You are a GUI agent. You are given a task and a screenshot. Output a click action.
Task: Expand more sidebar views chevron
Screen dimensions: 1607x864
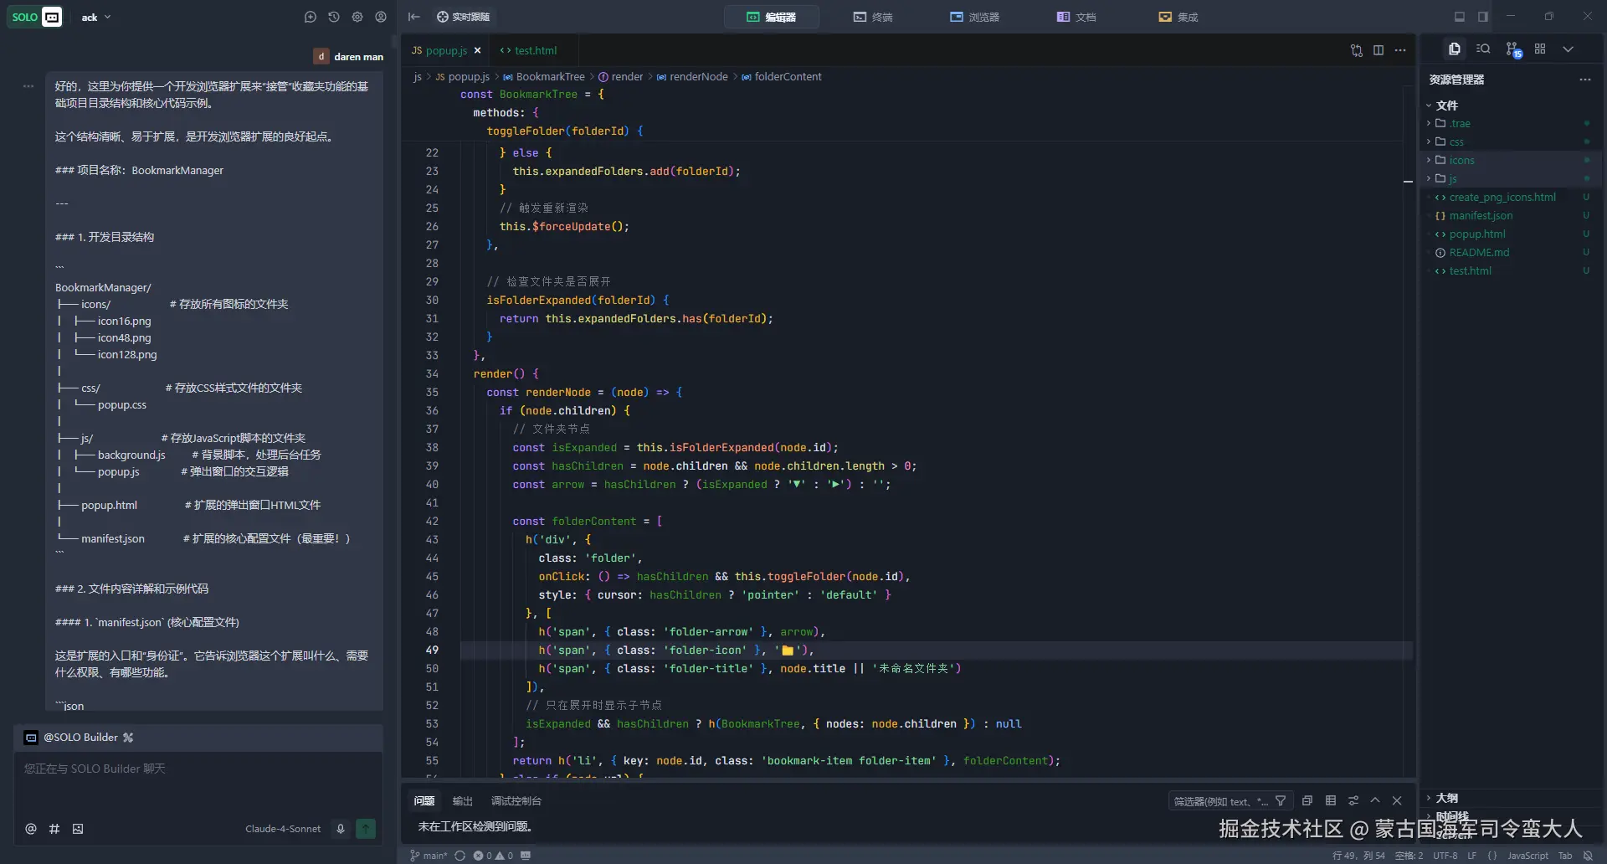click(x=1568, y=49)
